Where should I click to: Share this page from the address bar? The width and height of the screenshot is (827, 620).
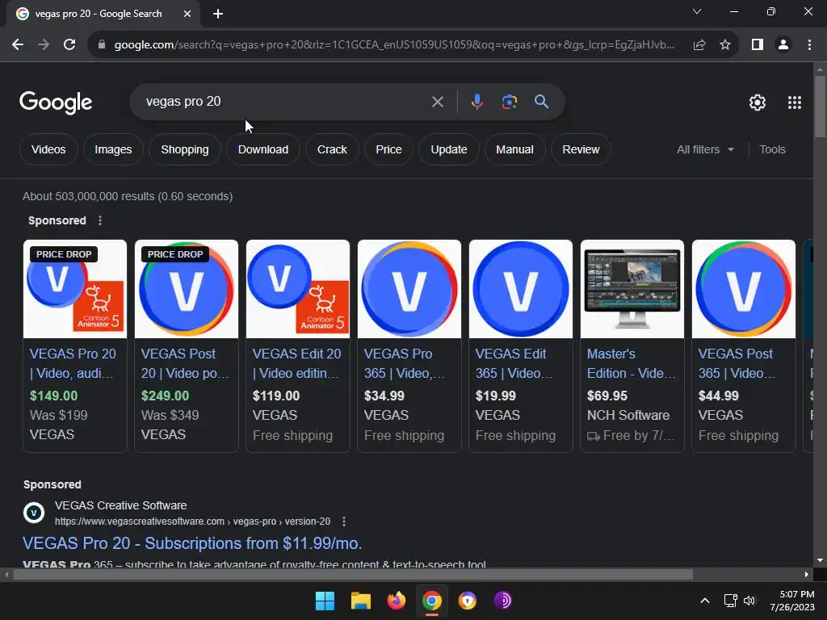(x=699, y=45)
